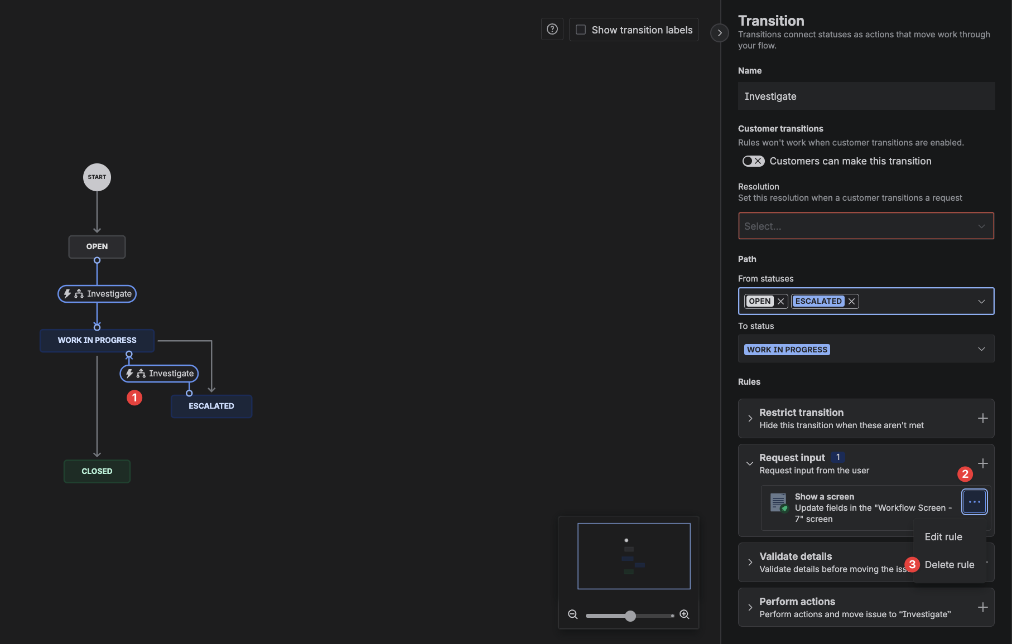
Task: Click the help question mark icon
Action: click(x=552, y=30)
